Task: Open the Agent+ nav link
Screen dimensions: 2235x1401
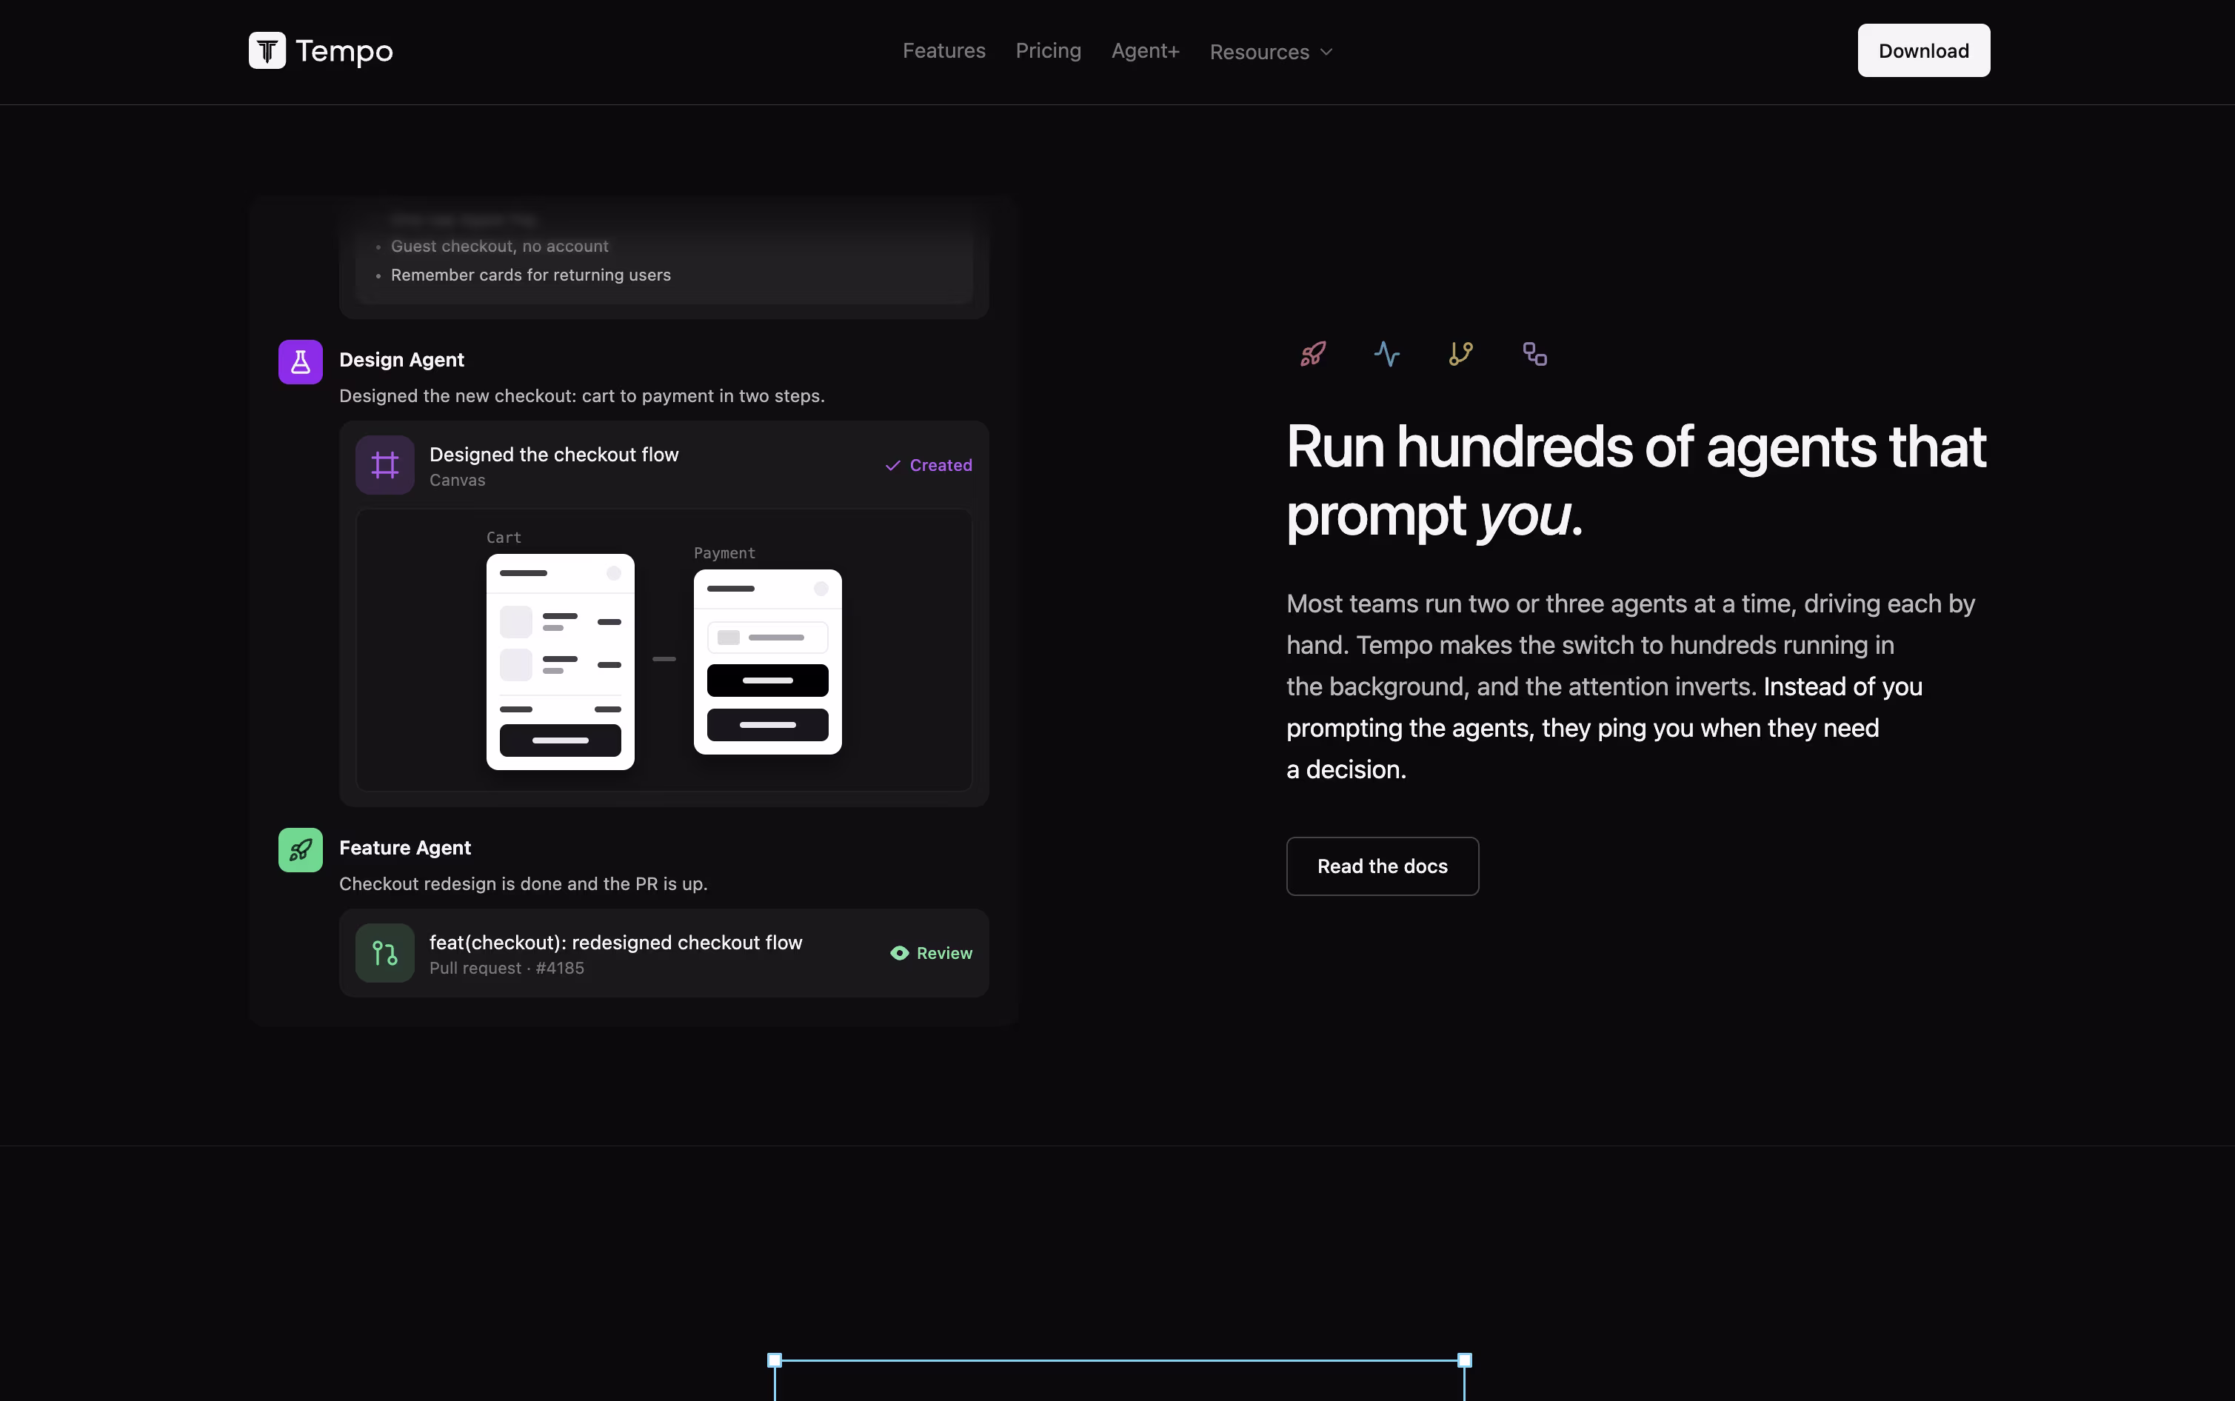Action: click(x=1146, y=51)
